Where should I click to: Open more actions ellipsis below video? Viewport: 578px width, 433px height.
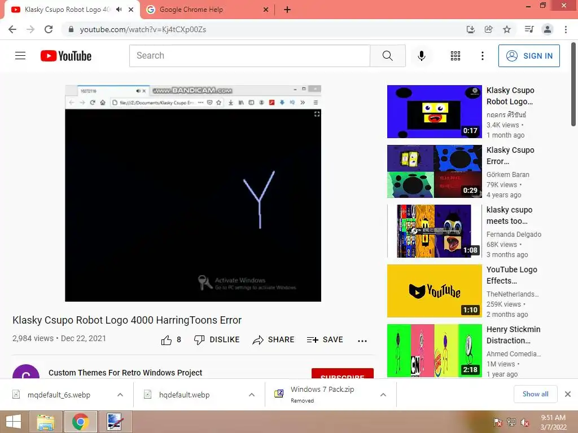pos(362,341)
